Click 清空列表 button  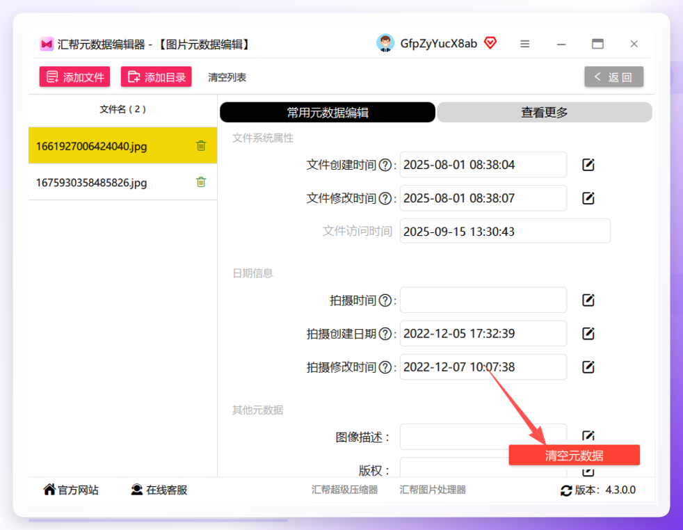coord(227,77)
